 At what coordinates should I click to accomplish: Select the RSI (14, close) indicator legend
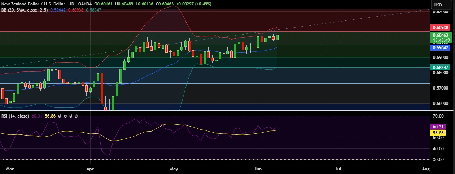(15, 116)
